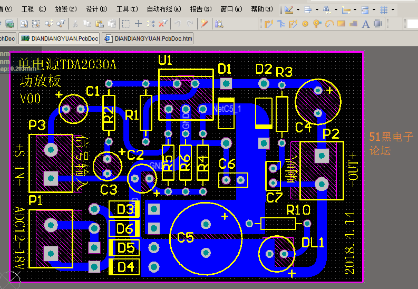Click the Cut scissors icon

click(75, 24)
